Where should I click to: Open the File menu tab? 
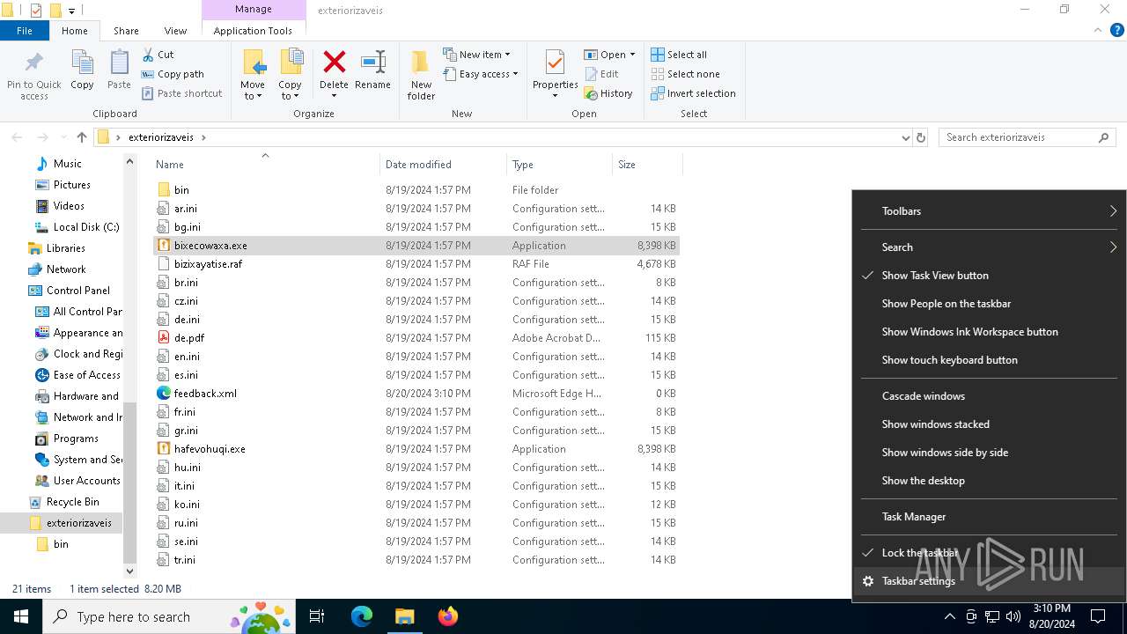(x=25, y=31)
